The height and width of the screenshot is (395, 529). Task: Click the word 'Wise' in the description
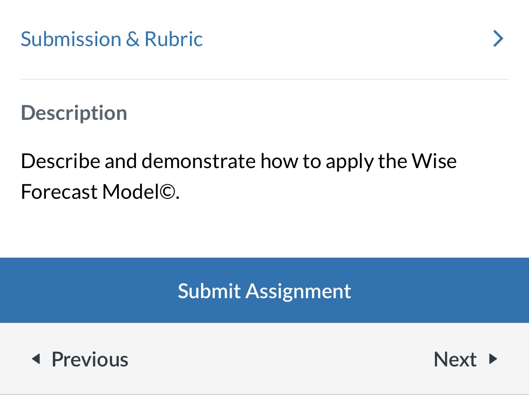click(x=434, y=161)
